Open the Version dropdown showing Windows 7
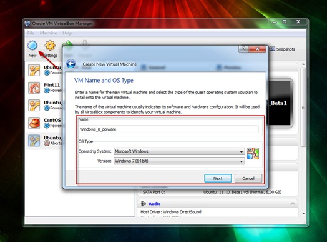Image resolution: width=327 pixels, height=242 pixels. (179, 161)
